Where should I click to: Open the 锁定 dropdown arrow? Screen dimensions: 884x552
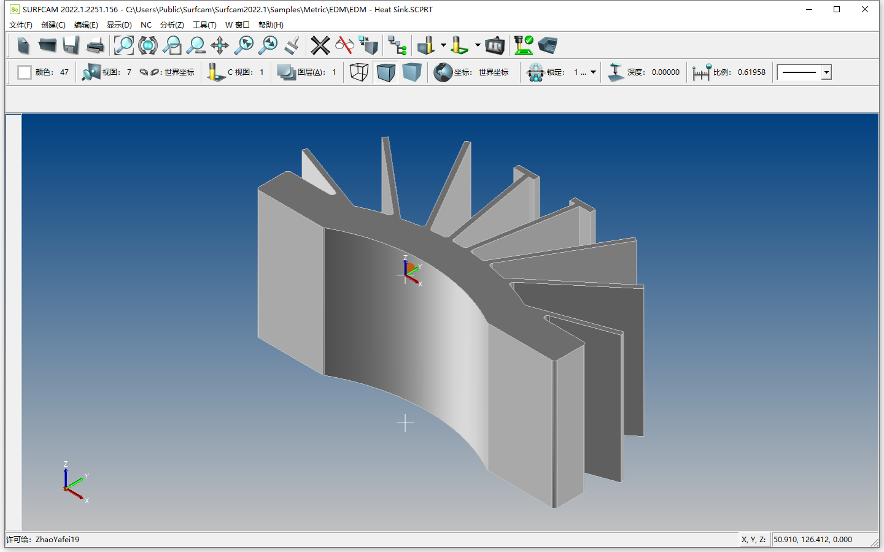tap(593, 72)
